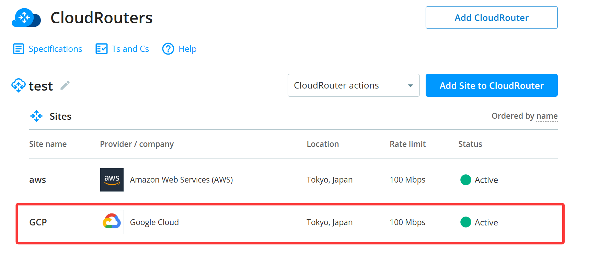611x268 pixels.
Task: Edit the test name with pencil icon
Action: click(65, 85)
